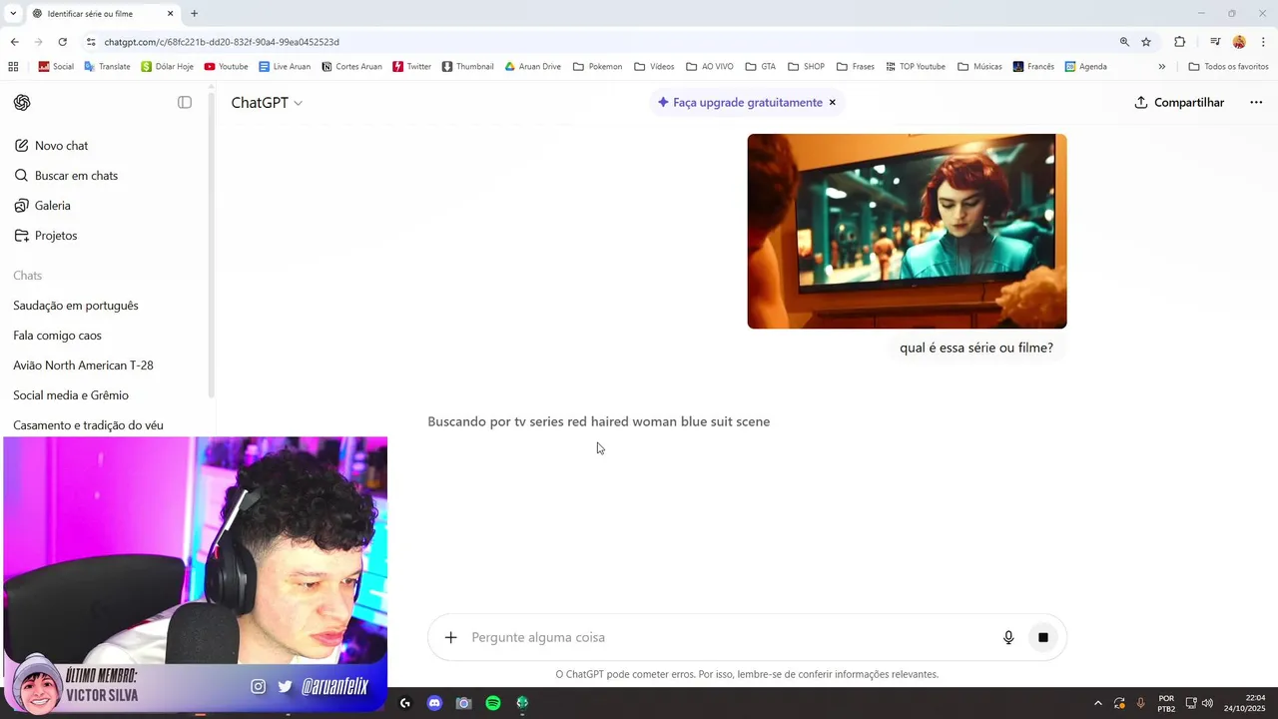Show hidden tray icons with the chevron
Screen dimensions: 1278x719
pyautogui.click(x=1098, y=703)
